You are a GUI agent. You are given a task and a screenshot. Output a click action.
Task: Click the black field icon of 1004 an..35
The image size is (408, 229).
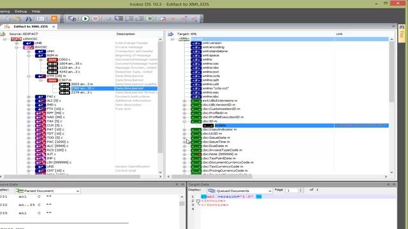pos(52,64)
